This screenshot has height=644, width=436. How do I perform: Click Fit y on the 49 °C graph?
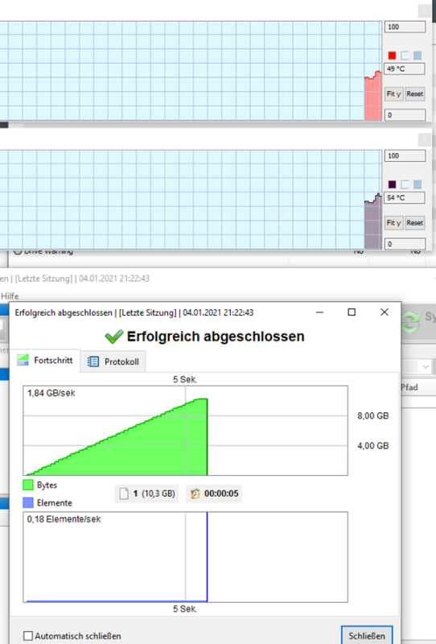click(393, 93)
